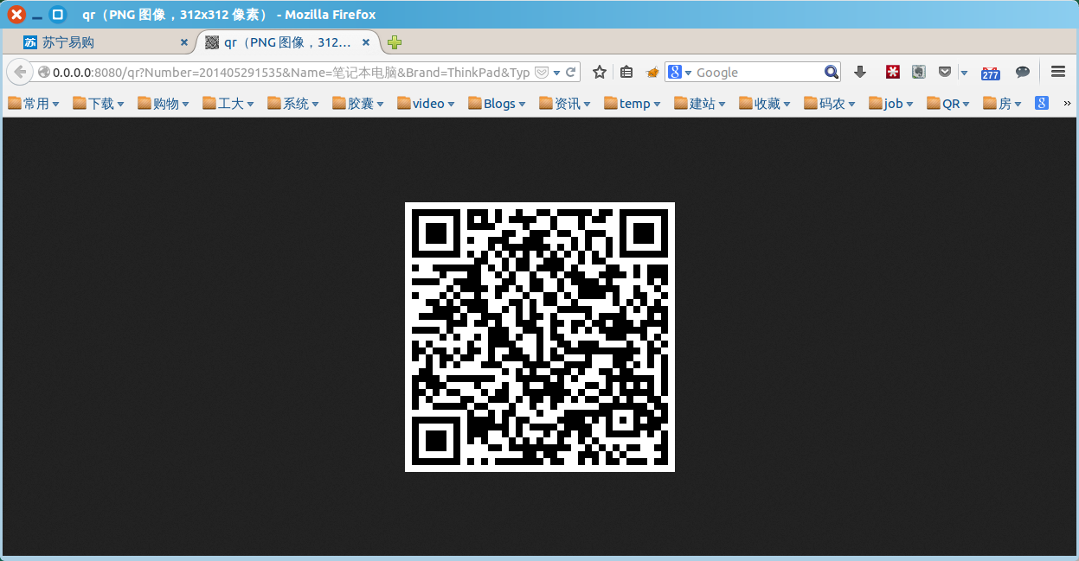Click the search magnifier button

click(831, 73)
